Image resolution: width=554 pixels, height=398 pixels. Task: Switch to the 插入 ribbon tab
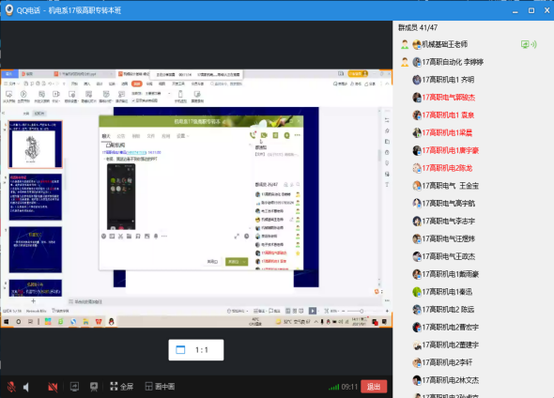tap(87, 84)
